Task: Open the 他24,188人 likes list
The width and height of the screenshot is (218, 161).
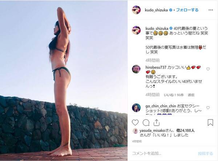Action: tap(185, 130)
